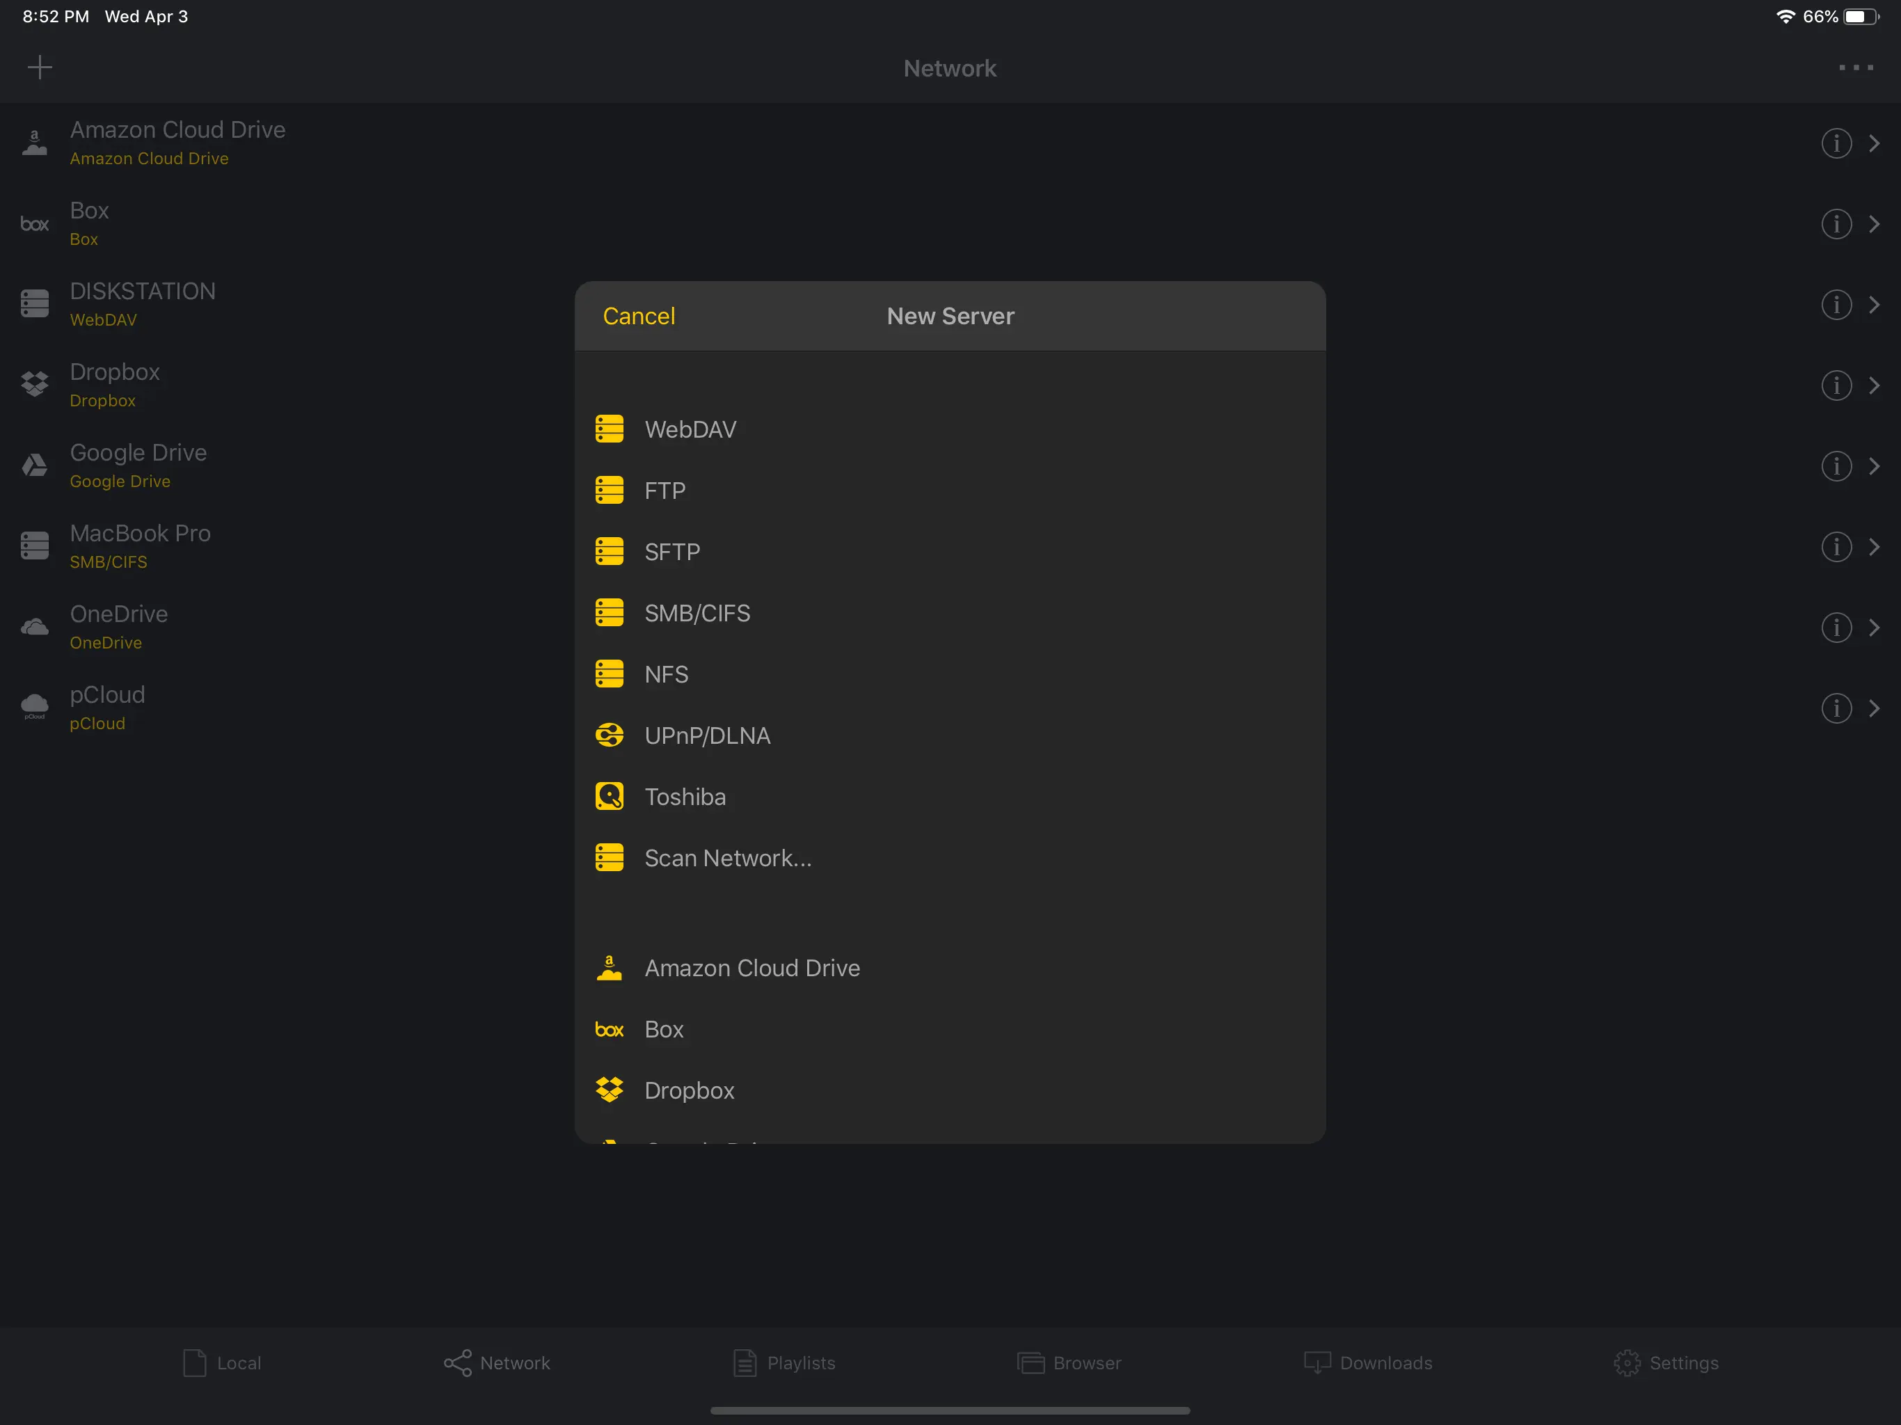Viewport: 1901px width, 1425px height.
Task: Open the pCloud chevron arrow
Action: [x=1875, y=708]
